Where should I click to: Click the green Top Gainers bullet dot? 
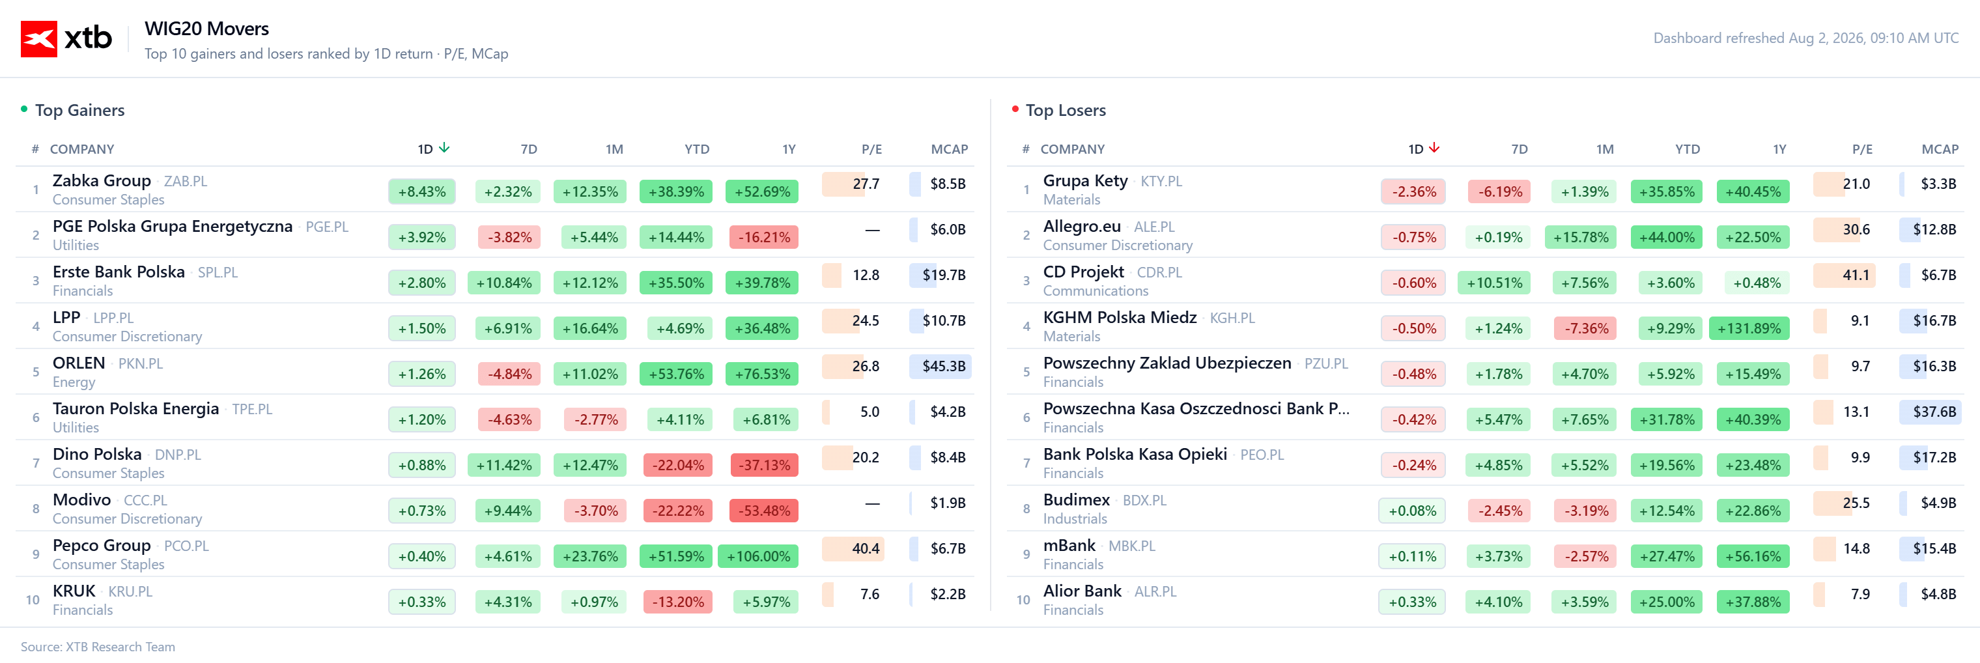(24, 109)
